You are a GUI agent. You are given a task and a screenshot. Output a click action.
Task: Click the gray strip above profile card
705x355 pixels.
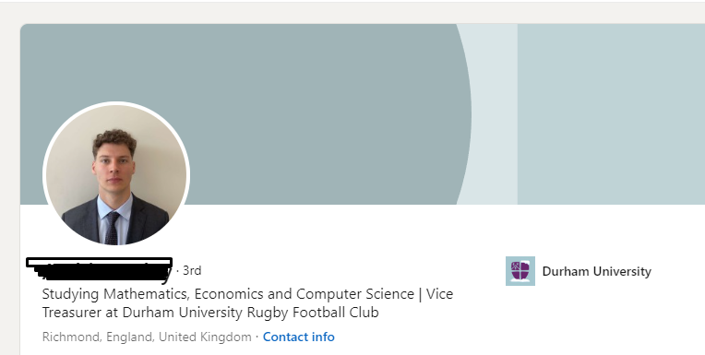click(x=352, y=13)
